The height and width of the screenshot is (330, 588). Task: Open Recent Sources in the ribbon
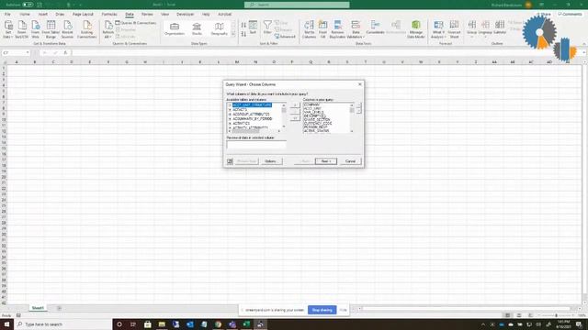click(x=67, y=29)
